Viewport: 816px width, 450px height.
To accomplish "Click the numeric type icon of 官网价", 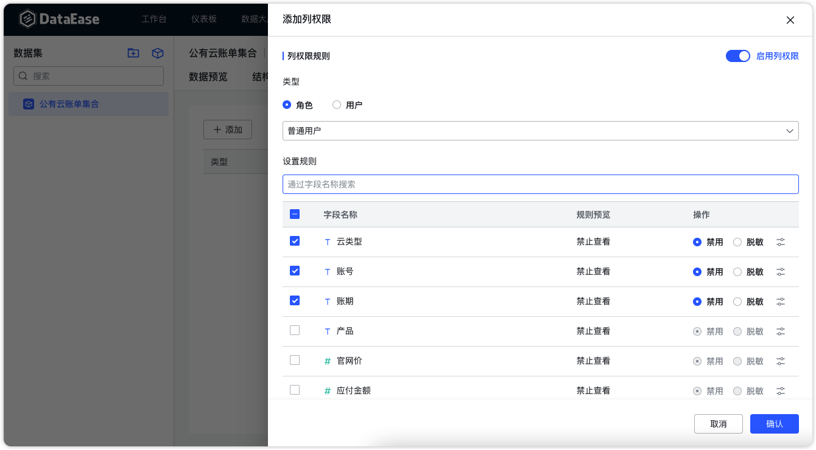I will [x=328, y=361].
